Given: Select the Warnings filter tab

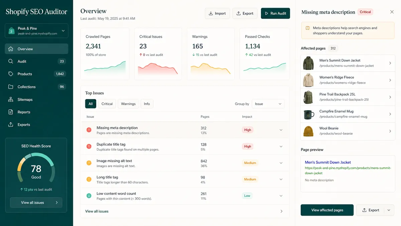Looking at the screenshot, I should [x=128, y=104].
